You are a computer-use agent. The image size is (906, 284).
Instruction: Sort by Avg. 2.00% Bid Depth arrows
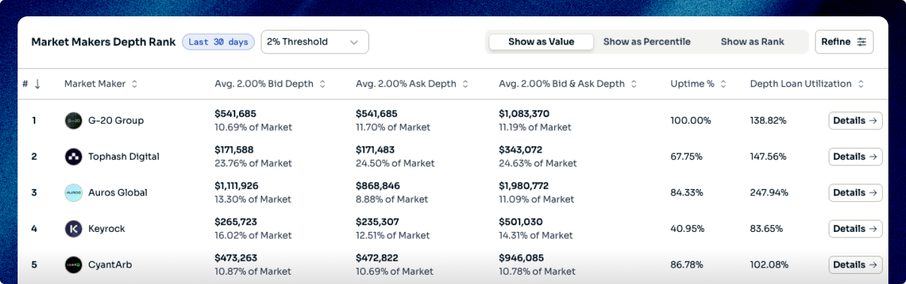click(x=322, y=84)
